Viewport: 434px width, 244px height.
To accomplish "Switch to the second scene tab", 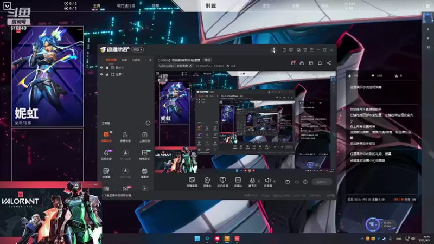I will pos(124,60).
